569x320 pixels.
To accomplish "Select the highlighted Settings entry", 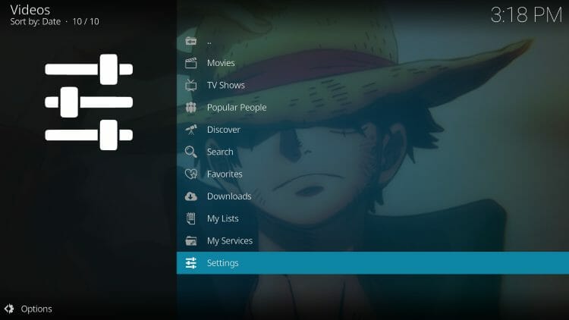I will 373,263.
